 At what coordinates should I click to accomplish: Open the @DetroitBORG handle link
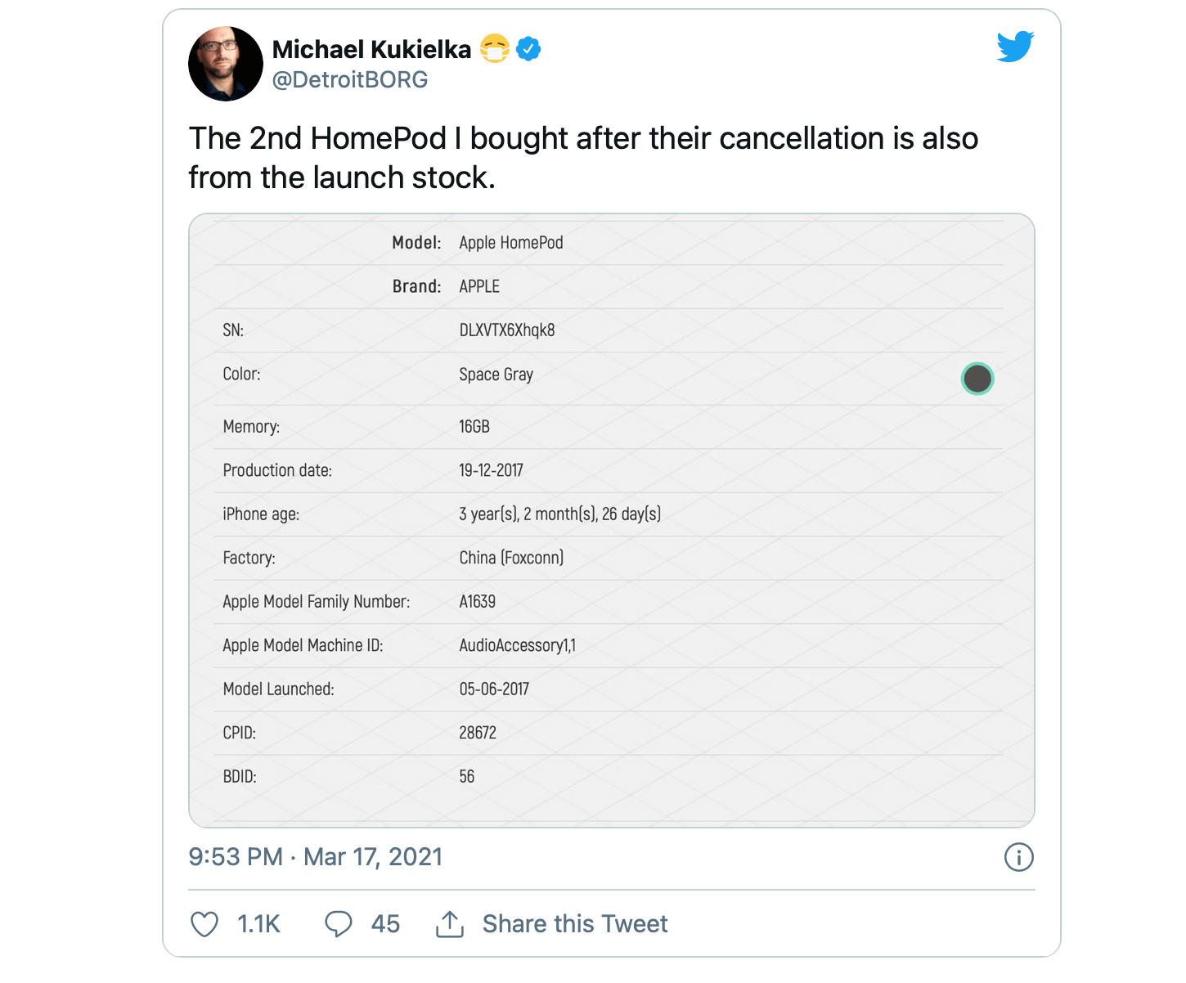click(x=350, y=79)
